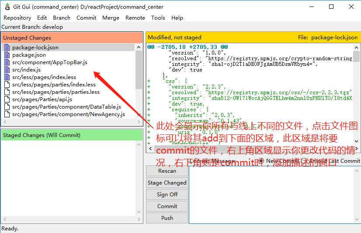361x233 pixels.
Task: Click the staged list scroll-down arrow
Action: [x=139, y=212]
